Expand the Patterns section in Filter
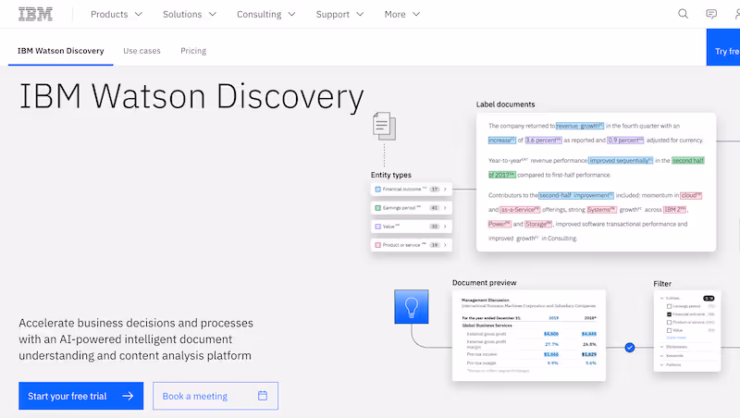The height and width of the screenshot is (418, 740). point(661,364)
